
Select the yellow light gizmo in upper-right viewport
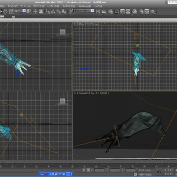(x=137, y=45)
